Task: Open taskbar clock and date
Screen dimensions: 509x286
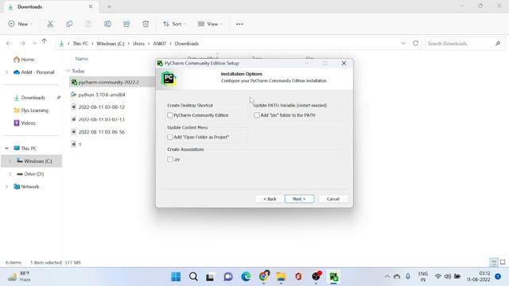Action: click(x=478, y=276)
